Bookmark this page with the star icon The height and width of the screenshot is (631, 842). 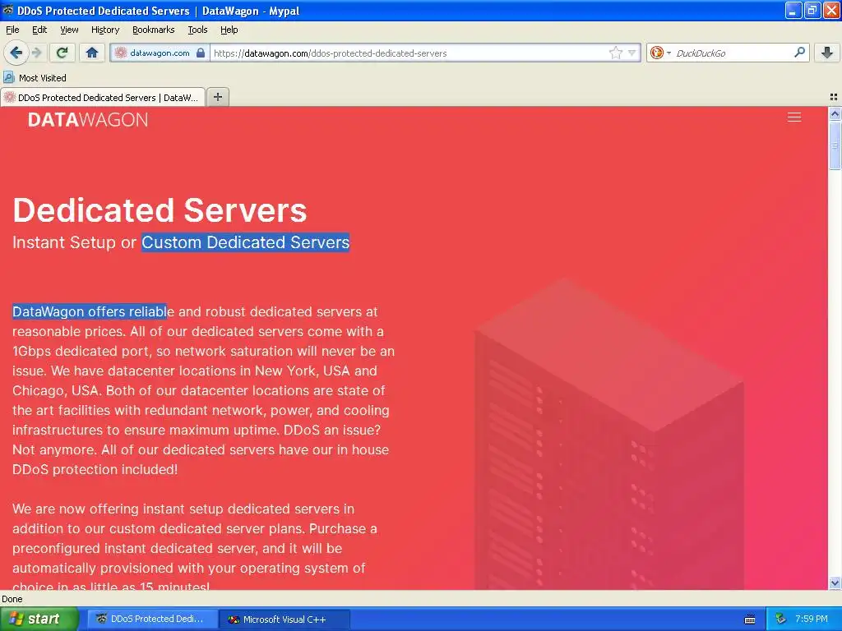point(615,53)
